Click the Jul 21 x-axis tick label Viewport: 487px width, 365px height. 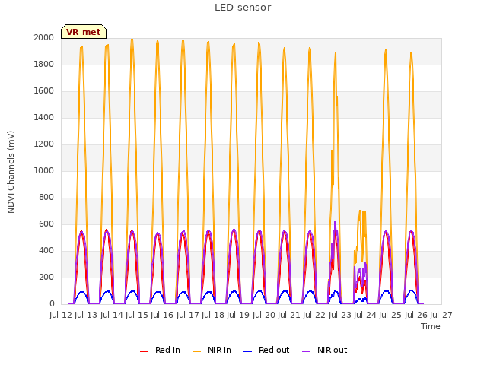[289, 315]
